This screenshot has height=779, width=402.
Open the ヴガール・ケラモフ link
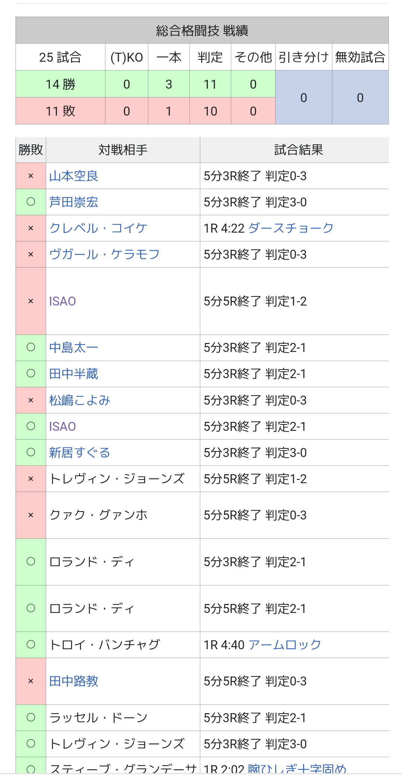tap(105, 254)
